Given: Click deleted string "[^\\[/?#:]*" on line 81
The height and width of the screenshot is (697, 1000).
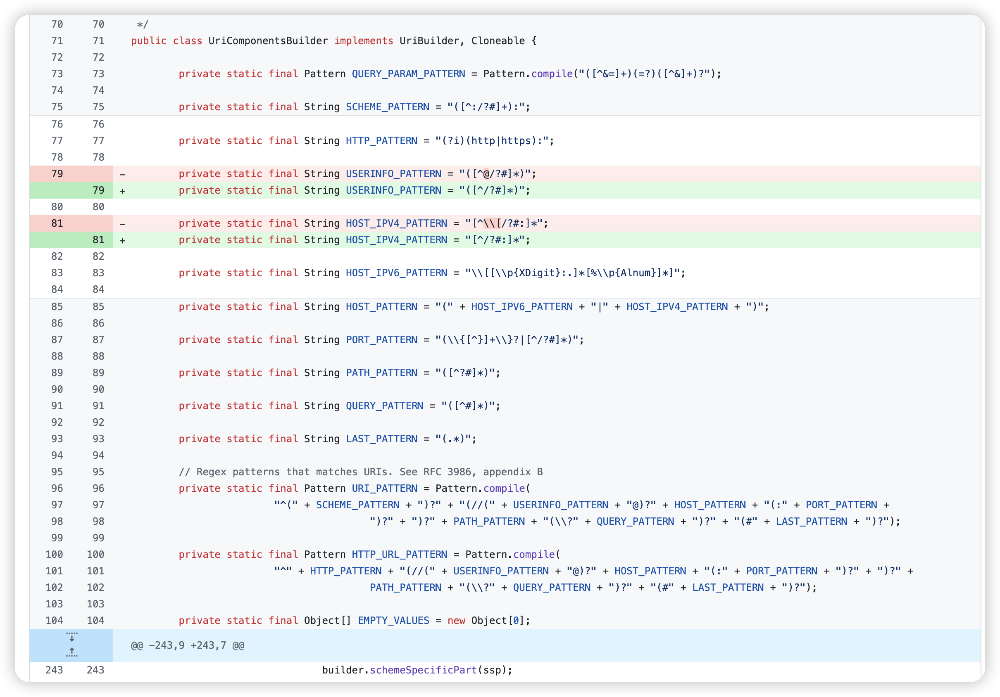Looking at the screenshot, I should [503, 224].
